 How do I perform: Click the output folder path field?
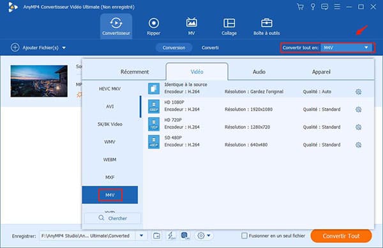click(87, 235)
